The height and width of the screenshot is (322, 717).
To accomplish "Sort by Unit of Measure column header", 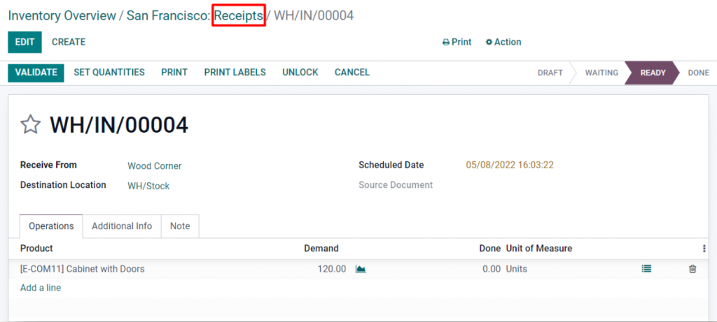I will 539,249.
